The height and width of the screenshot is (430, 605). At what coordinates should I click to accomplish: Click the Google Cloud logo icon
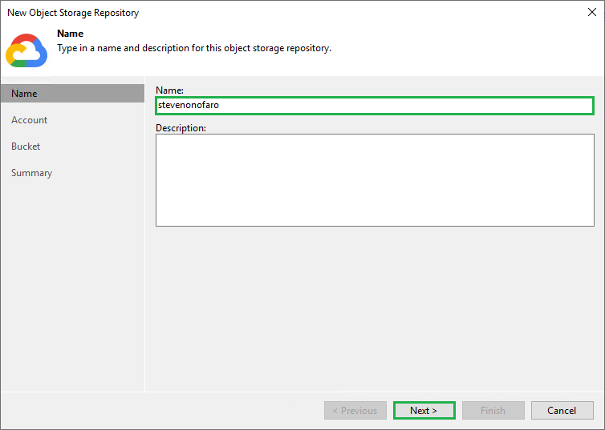click(26, 50)
